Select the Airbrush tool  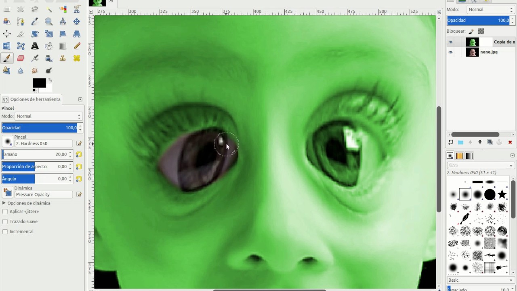pyautogui.click(x=35, y=58)
